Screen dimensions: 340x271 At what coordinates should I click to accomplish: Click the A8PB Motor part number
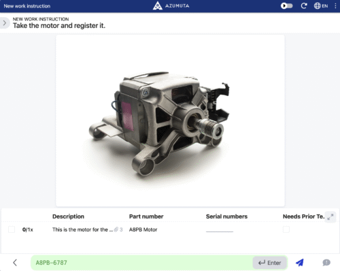pos(143,229)
